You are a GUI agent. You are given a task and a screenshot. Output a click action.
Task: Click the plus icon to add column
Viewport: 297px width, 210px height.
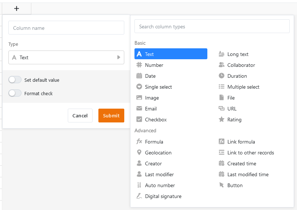point(16,9)
